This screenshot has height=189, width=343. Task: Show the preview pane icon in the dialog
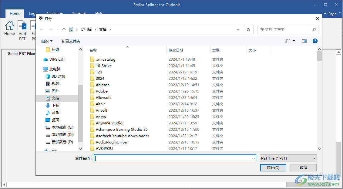click(304, 41)
